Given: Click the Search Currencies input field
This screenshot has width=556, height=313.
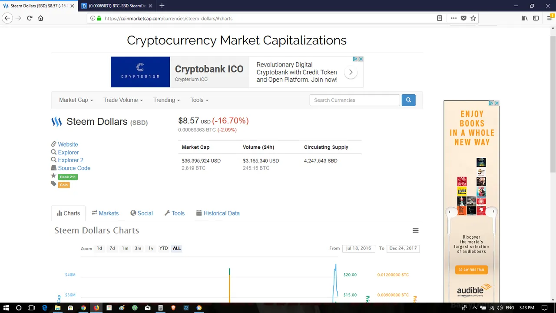Looking at the screenshot, I should coord(354,100).
